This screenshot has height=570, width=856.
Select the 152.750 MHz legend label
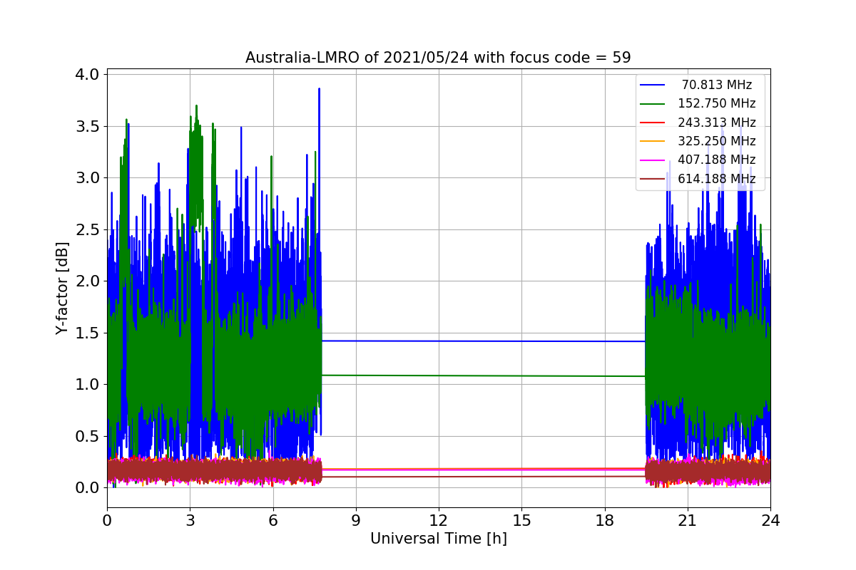coord(717,104)
